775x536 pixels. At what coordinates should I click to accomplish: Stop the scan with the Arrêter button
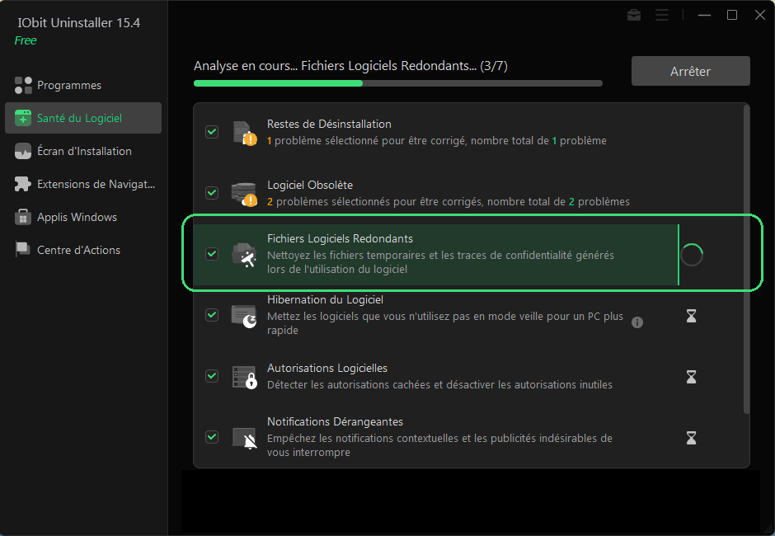690,71
